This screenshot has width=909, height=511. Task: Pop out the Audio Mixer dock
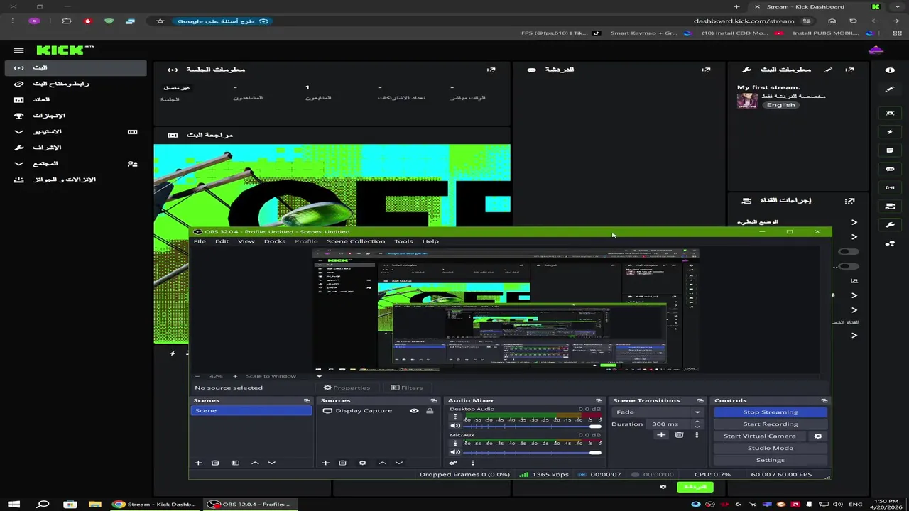click(x=599, y=400)
